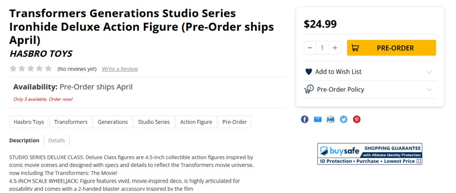Open the Write a Review link
The image size is (456, 193).
pos(120,69)
